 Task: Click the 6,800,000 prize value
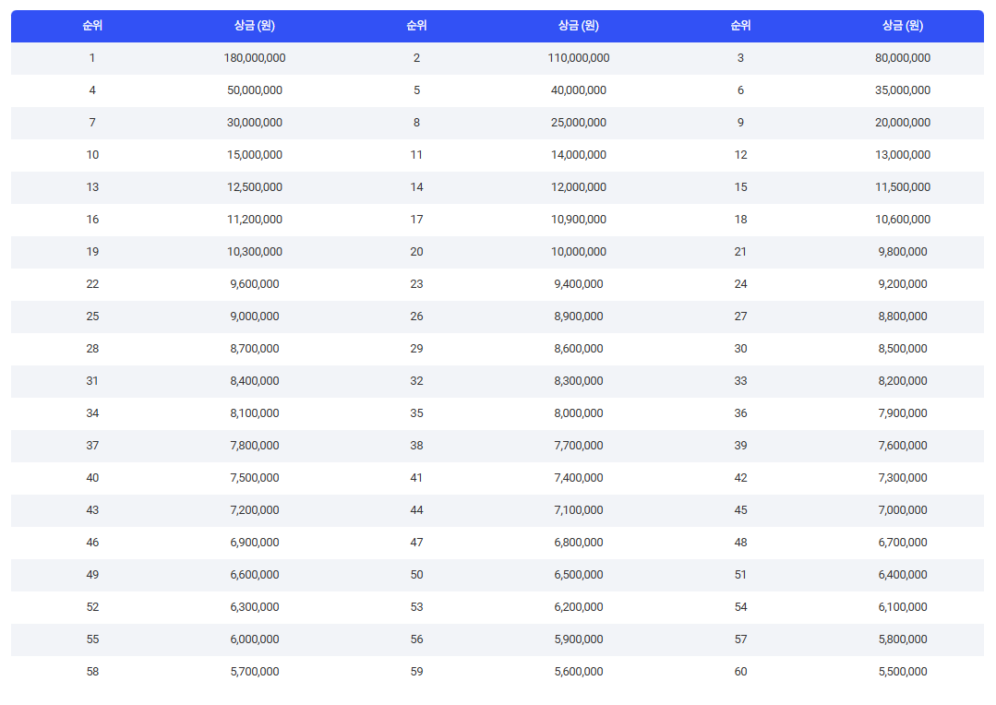[x=578, y=543]
